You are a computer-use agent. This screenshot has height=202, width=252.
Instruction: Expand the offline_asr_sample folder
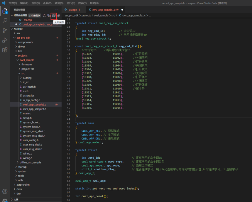18,162
